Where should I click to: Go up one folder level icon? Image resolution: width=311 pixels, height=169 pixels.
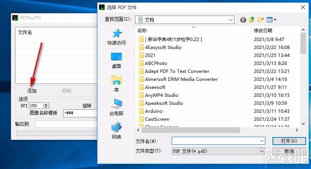[252, 20]
